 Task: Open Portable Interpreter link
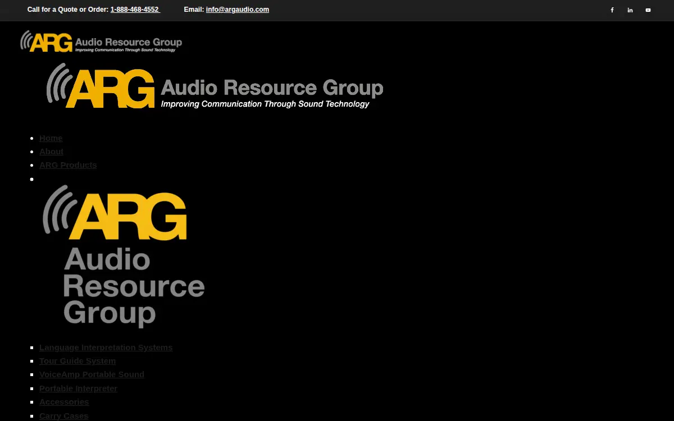click(x=78, y=388)
